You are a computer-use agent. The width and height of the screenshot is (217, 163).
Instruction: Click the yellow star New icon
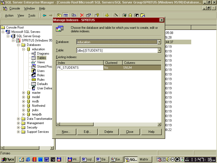(x=107, y=15)
